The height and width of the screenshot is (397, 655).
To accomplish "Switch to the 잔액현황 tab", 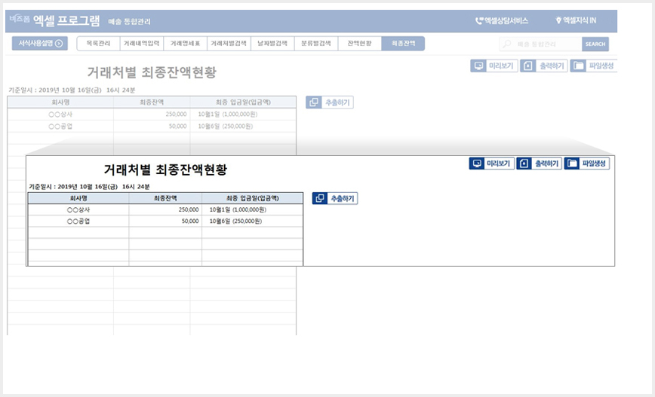I will (359, 44).
